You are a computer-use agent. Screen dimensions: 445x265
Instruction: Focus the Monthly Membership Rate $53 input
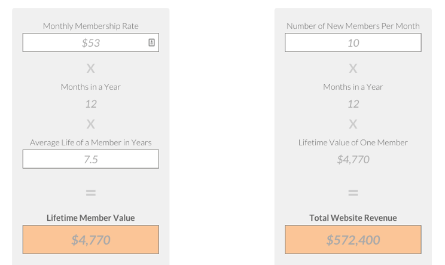pyautogui.click(x=91, y=42)
